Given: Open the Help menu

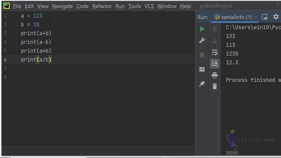Looking at the screenshot, I should coord(185,6).
